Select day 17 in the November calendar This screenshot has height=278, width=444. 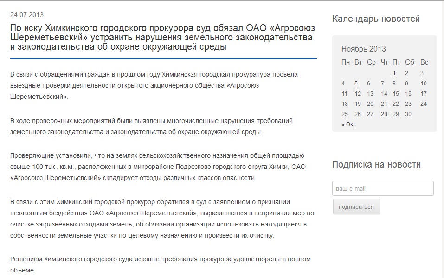coord(423,93)
